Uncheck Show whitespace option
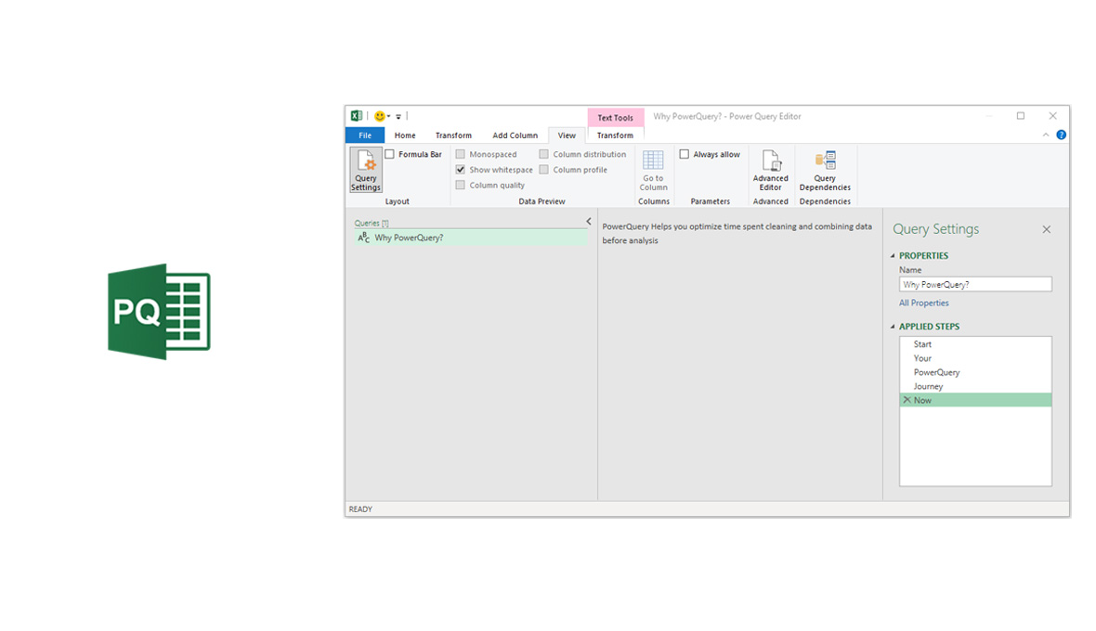1096x631 pixels. coord(461,170)
